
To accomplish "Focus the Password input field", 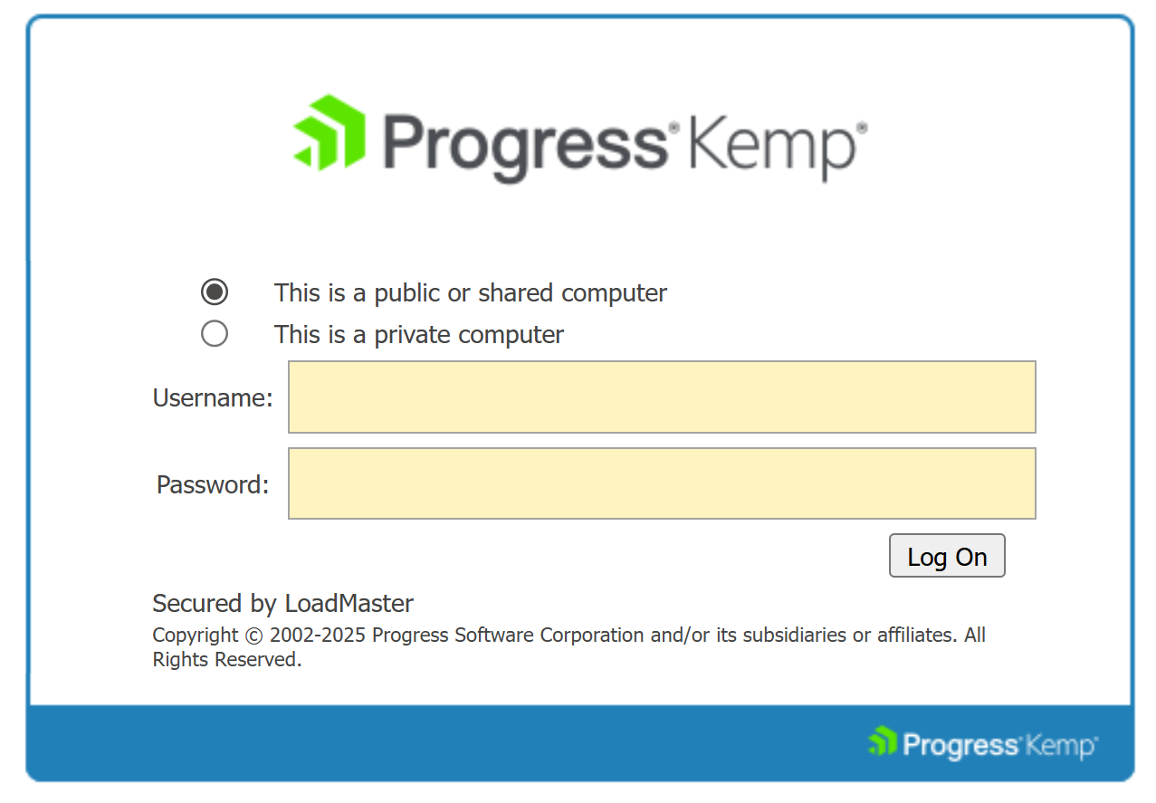I will pos(662,483).
